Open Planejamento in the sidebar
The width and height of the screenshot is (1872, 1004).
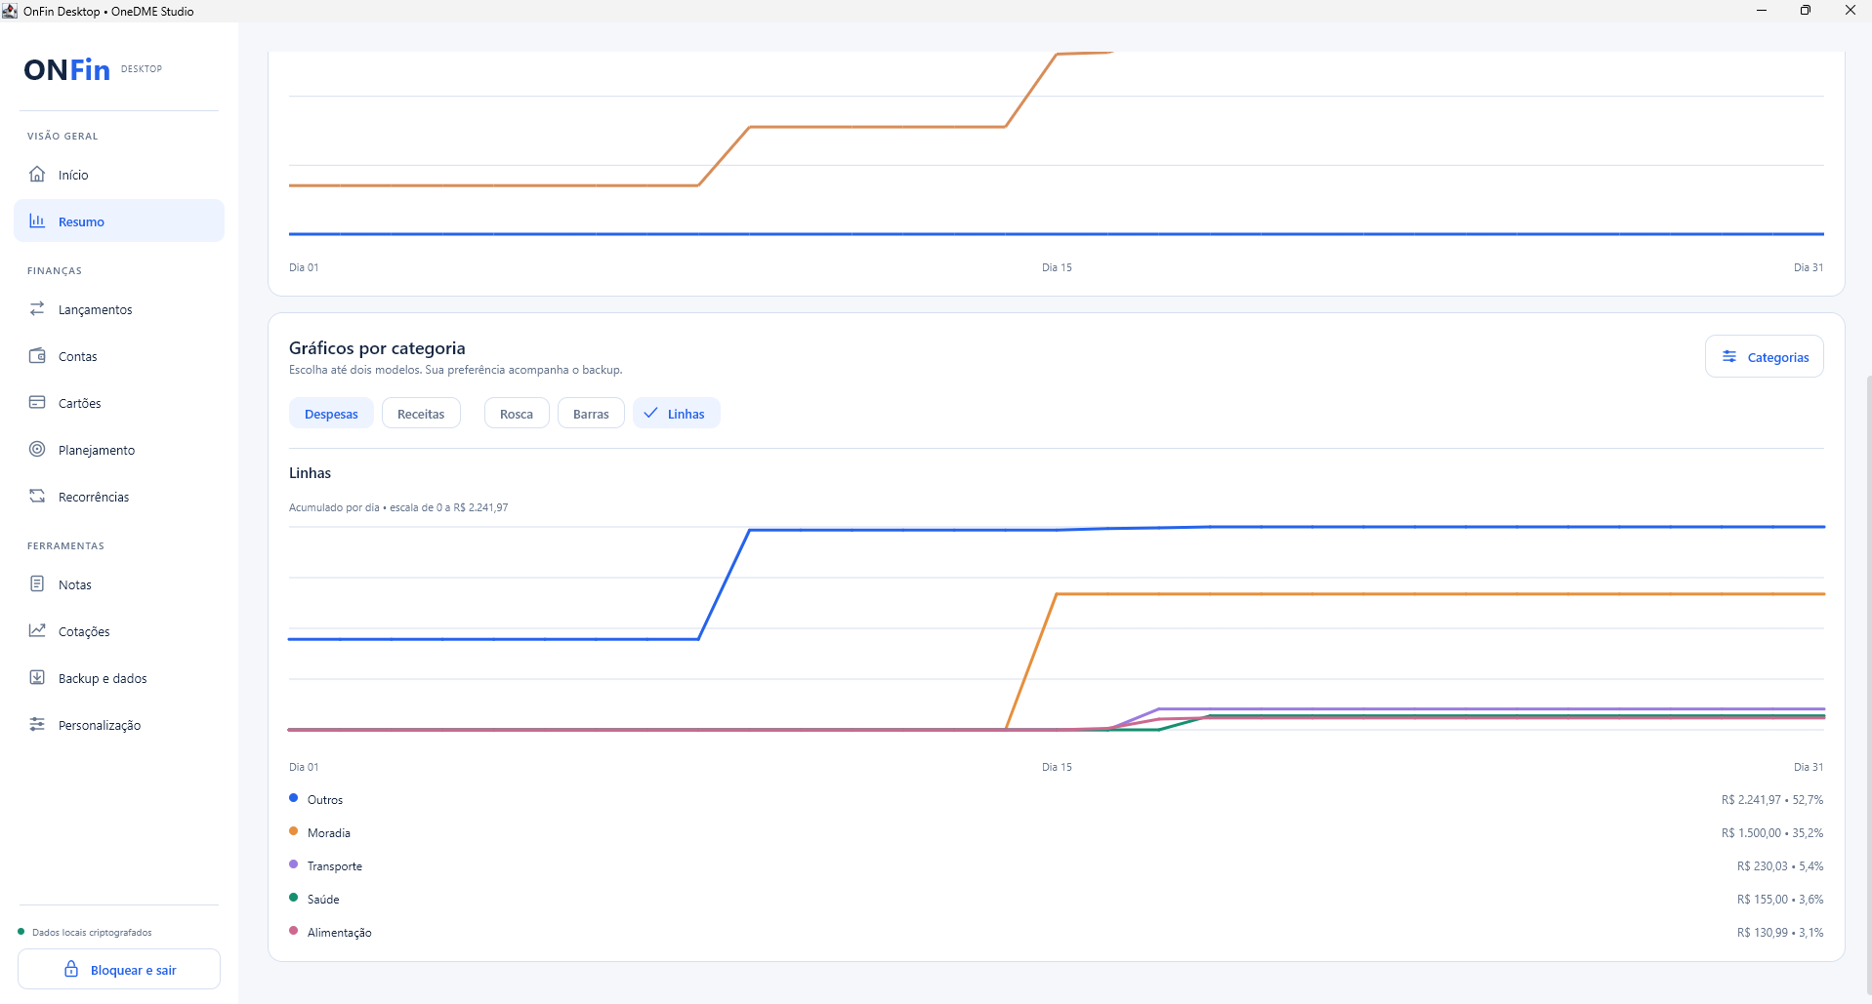[x=119, y=450]
